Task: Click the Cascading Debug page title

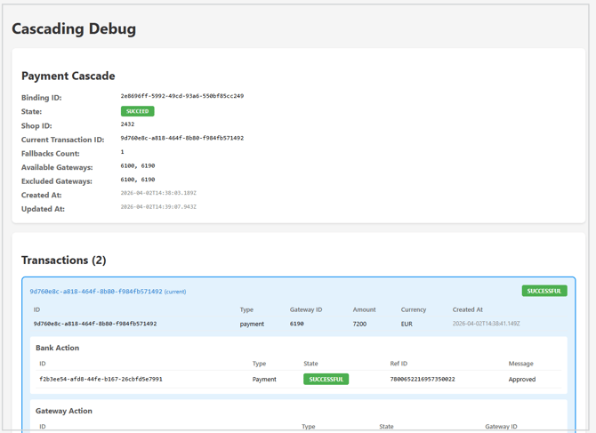Action: 74,28
